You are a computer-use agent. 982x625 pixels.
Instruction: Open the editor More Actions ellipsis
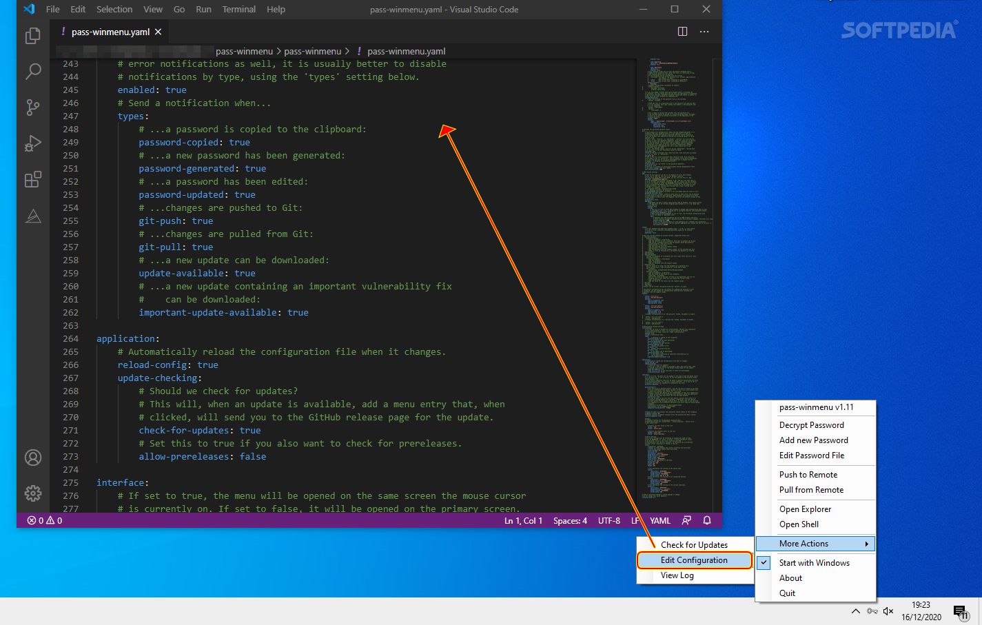click(704, 32)
